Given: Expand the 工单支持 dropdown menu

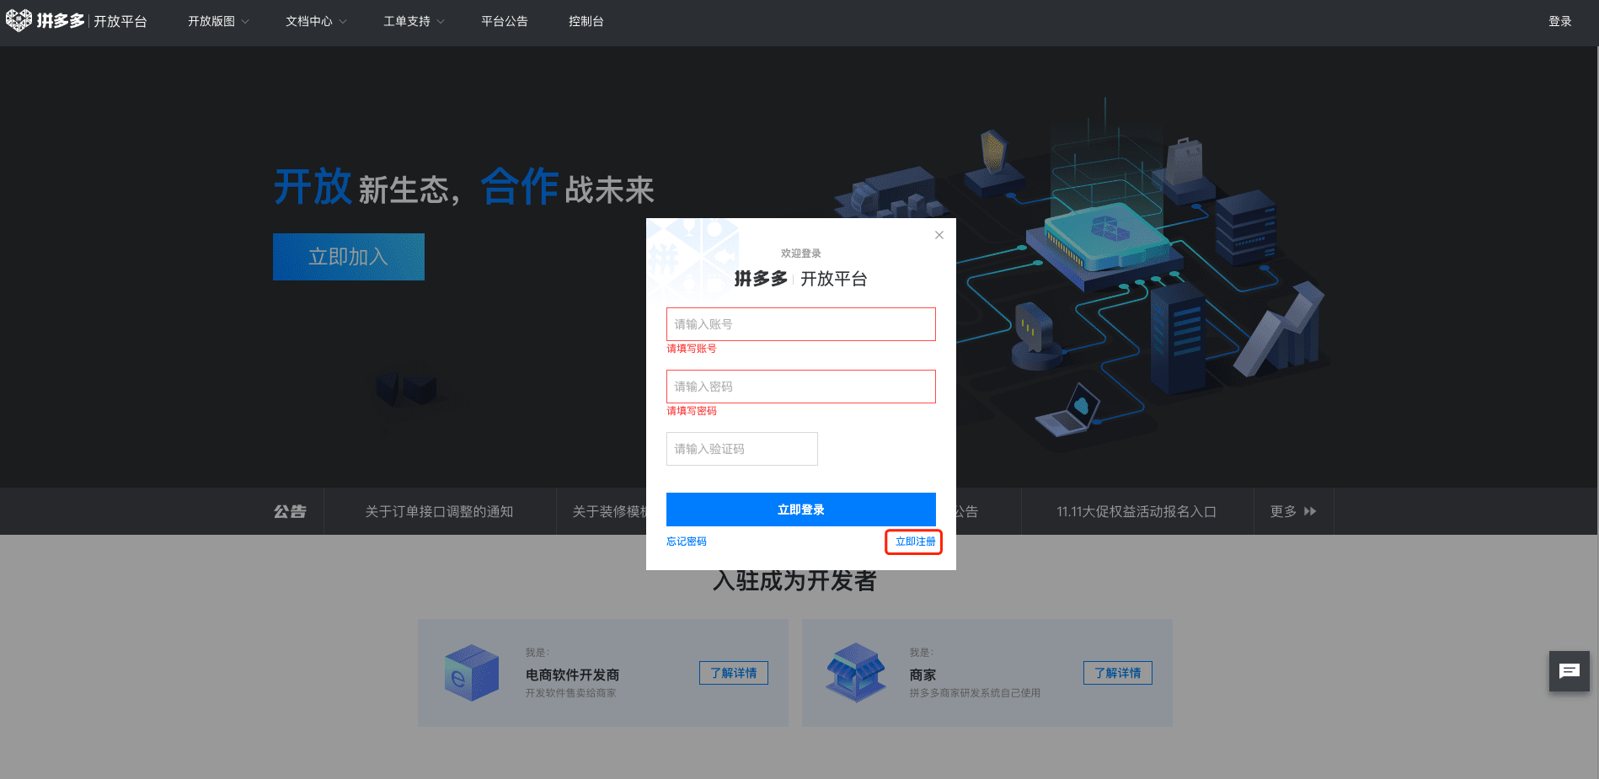Looking at the screenshot, I should pos(414,21).
